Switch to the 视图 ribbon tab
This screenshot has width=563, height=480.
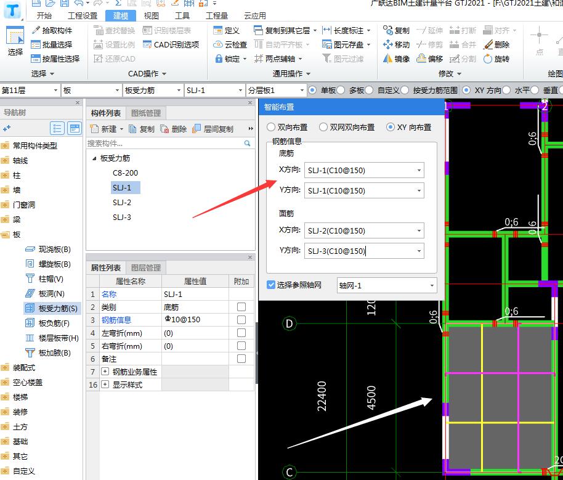151,16
